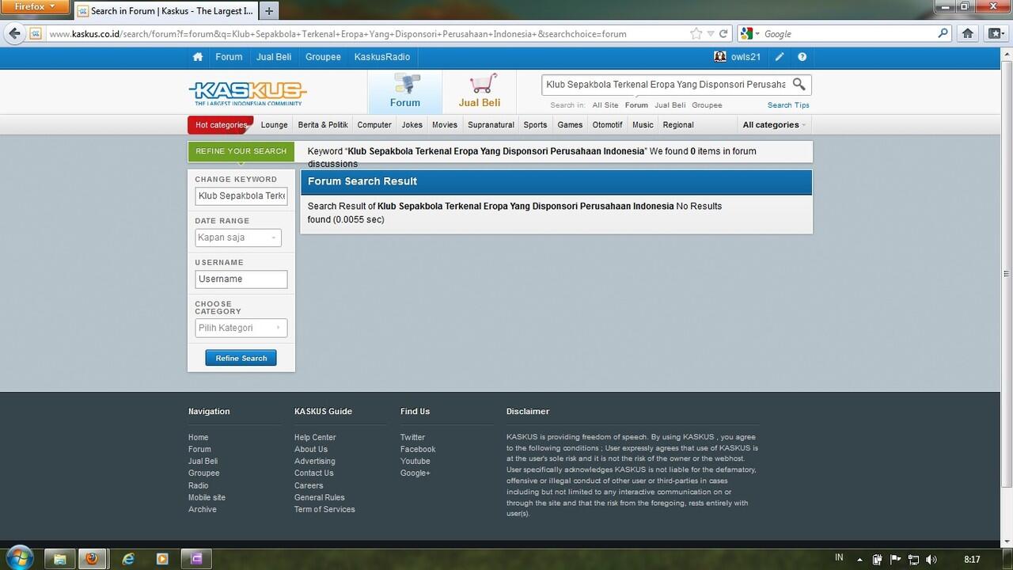Open the Kapan saja date range dropdown

click(x=238, y=237)
